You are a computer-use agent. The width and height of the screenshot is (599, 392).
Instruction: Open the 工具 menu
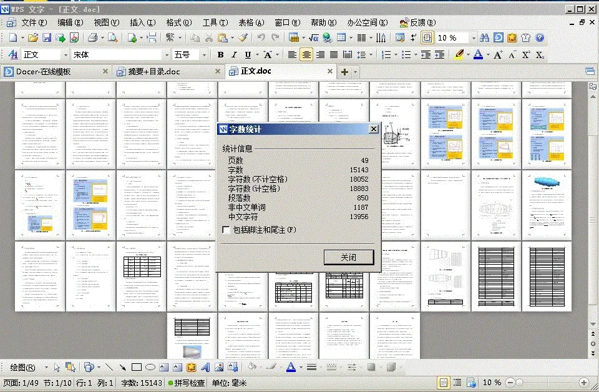(x=214, y=22)
